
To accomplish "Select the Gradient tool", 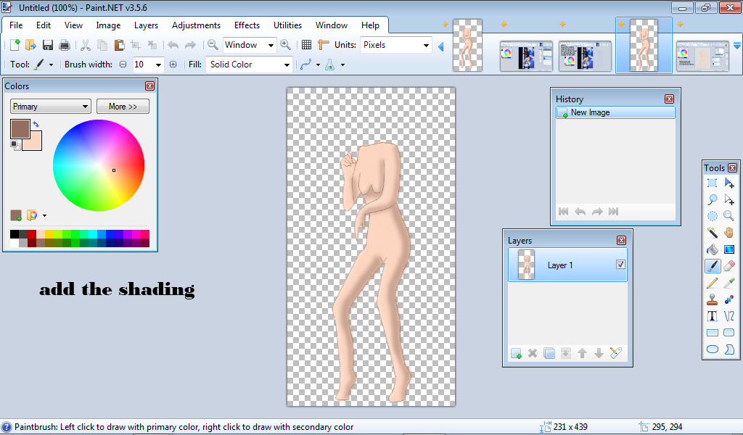I will click(729, 249).
